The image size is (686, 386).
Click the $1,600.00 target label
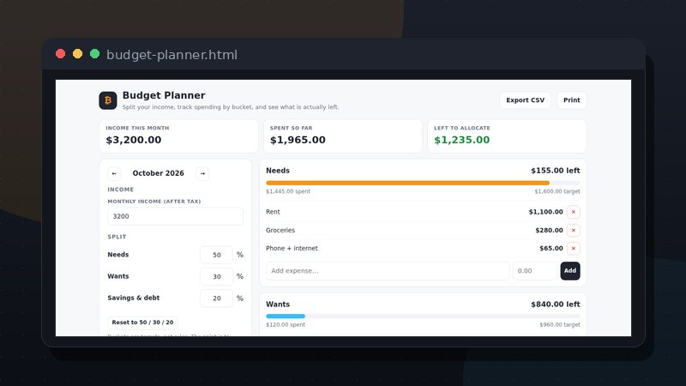point(557,191)
